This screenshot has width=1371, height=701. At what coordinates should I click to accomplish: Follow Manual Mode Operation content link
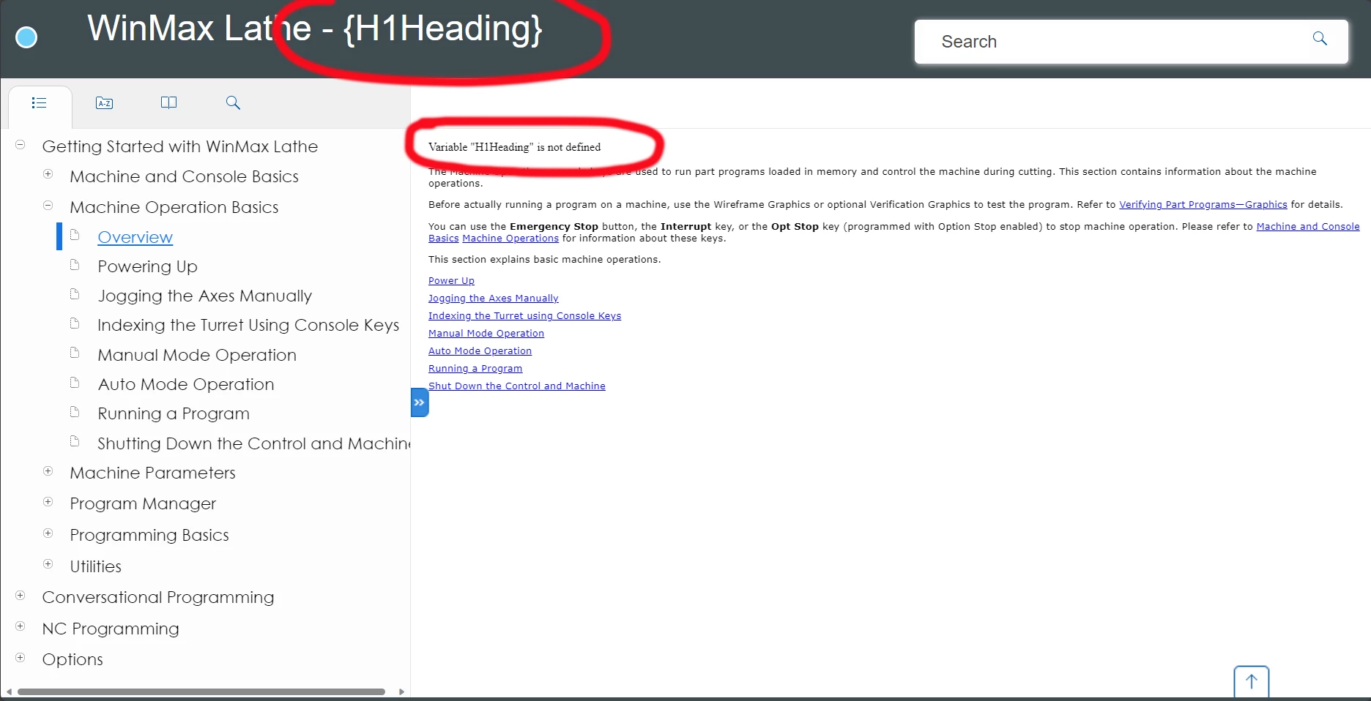tap(486, 334)
